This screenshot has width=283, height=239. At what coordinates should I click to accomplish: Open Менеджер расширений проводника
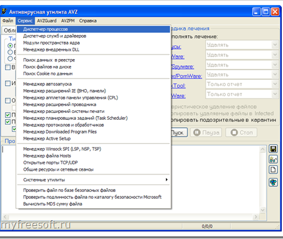[x=94, y=104]
